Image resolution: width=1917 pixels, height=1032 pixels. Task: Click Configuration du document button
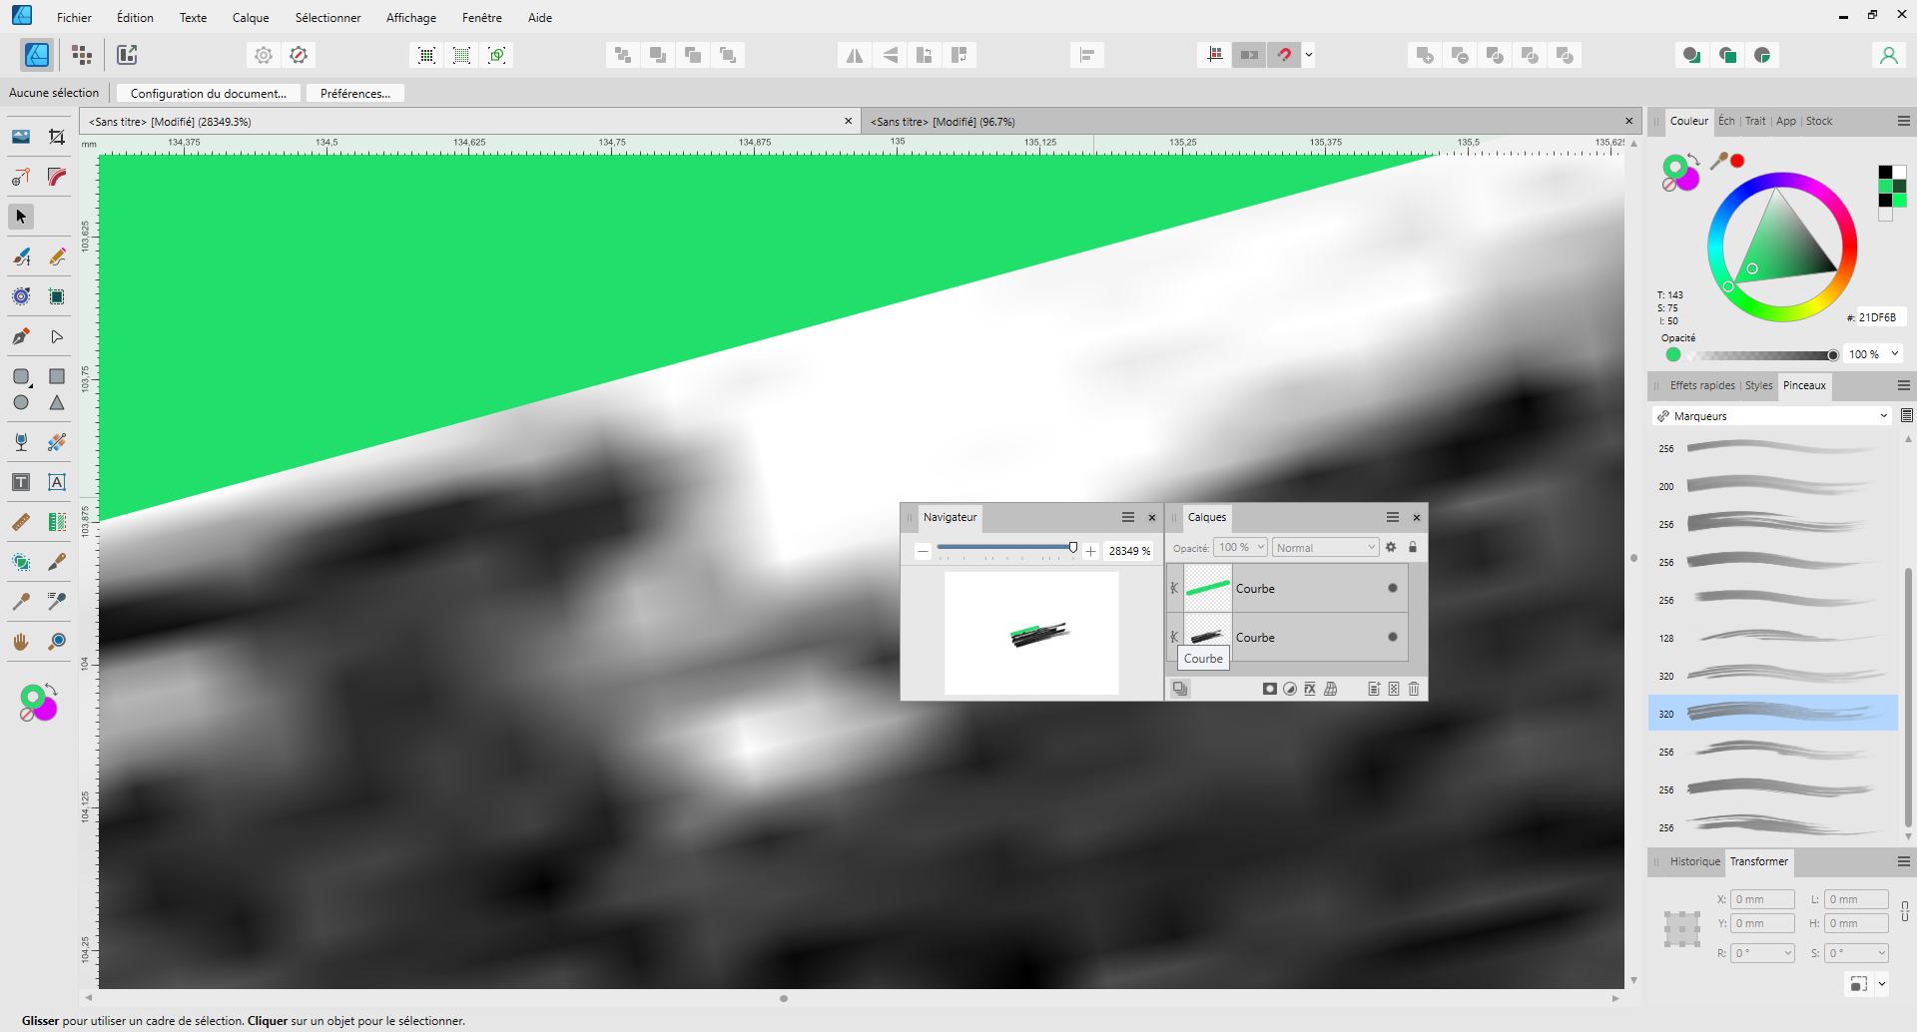[208, 93]
